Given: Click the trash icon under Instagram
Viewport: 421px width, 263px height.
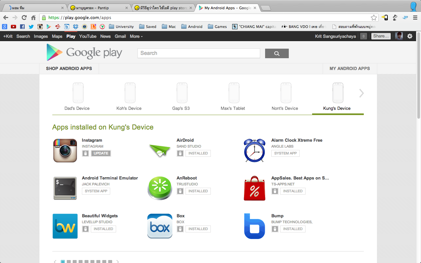Looking at the screenshot, I should [x=86, y=153].
